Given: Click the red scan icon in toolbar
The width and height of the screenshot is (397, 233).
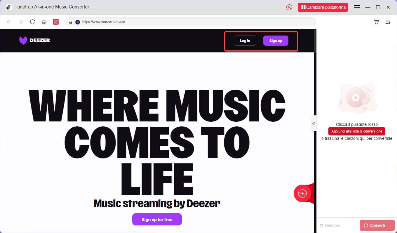Looking at the screenshot, I should [x=56, y=22].
